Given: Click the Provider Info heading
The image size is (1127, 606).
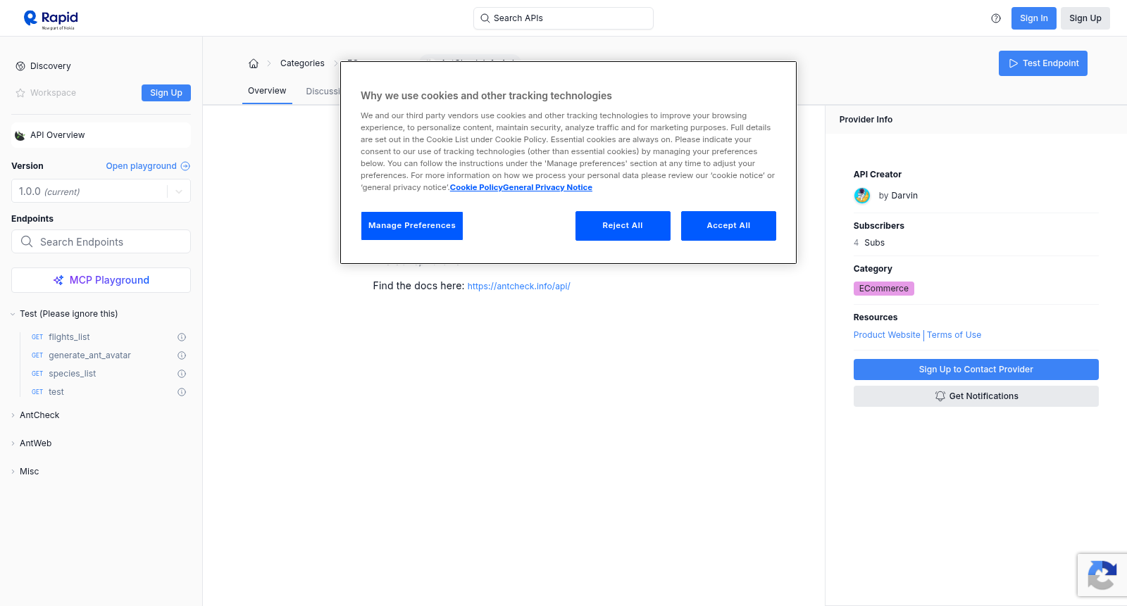Looking at the screenshot, I should tap(866, 120).
